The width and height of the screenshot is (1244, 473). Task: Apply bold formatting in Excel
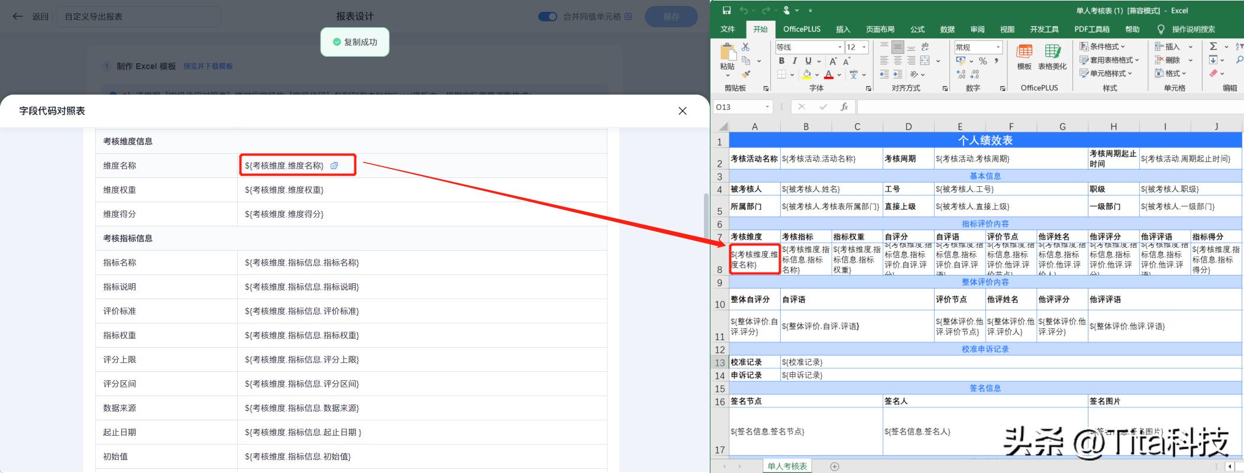tap(781, 61)
